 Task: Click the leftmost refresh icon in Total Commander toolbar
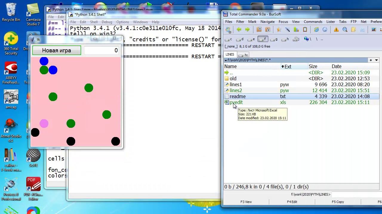coord(228,29)
